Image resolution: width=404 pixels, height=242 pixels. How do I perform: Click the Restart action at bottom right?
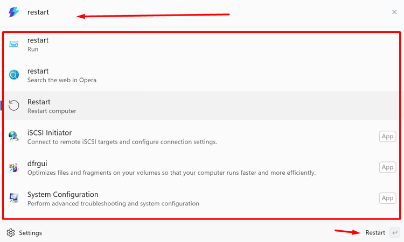pos(375,233)
